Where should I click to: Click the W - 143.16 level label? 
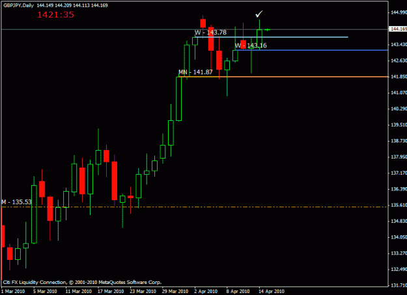[251, 45]
